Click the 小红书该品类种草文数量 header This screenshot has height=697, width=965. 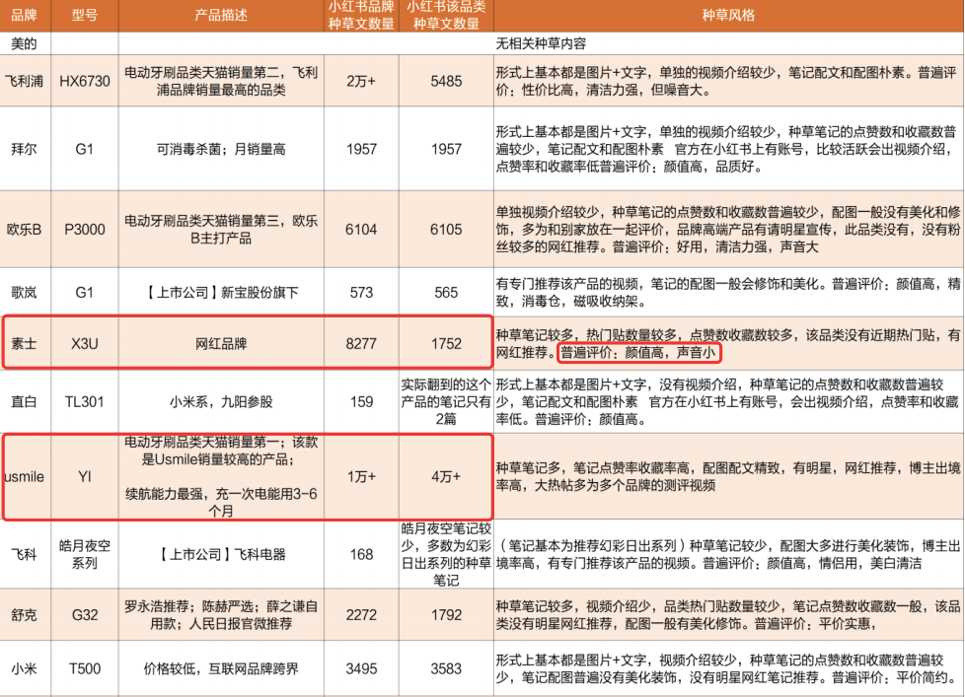point(446,16)
